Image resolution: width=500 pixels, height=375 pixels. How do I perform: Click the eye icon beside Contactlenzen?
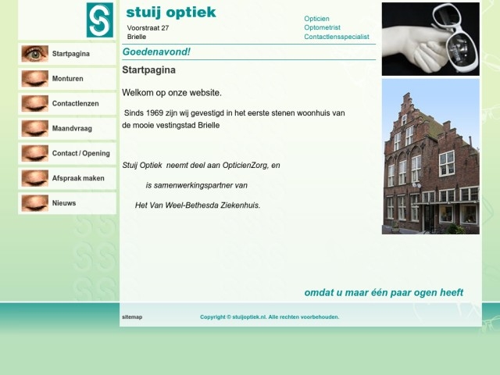[x=34, y=104]
